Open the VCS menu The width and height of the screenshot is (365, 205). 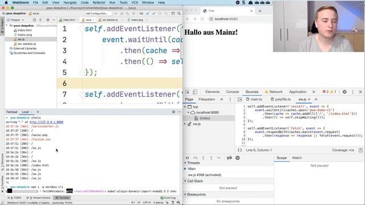pyautogui.click(x=135, y=2)
